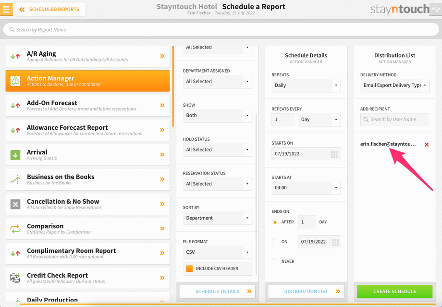The height and width of the screenshot is (307, 442).
Task: Click the Allowance Forecast Report arrows icon
Action: pos(15,130)
